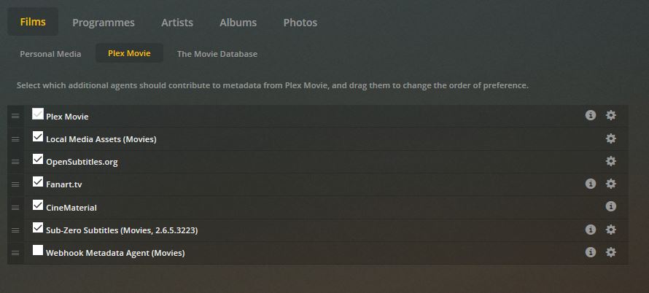Disable the CineMaterial agent checkbox
The width and height of the screenshot is (649, 293).
(x=38, y=206)
